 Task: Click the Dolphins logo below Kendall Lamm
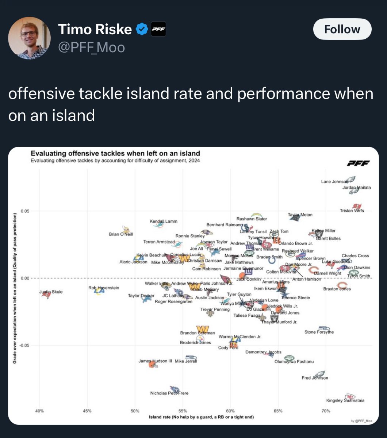(x=158, y=226)
